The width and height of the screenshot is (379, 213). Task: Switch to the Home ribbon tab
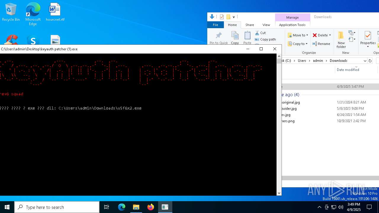point(232,25)
